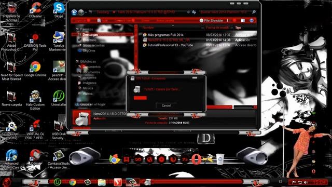The width and height of the screenshot is (332, 187).
Task: Open the view options dropdown in toolbar
Action: (234, 21)
